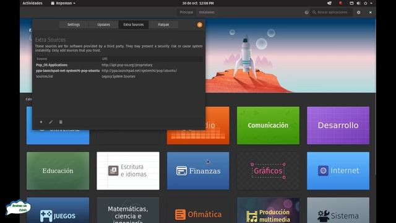Focus the Buscar aplicaciones search field
Viewport: 396px width, 223px height.
click(332, 12)
